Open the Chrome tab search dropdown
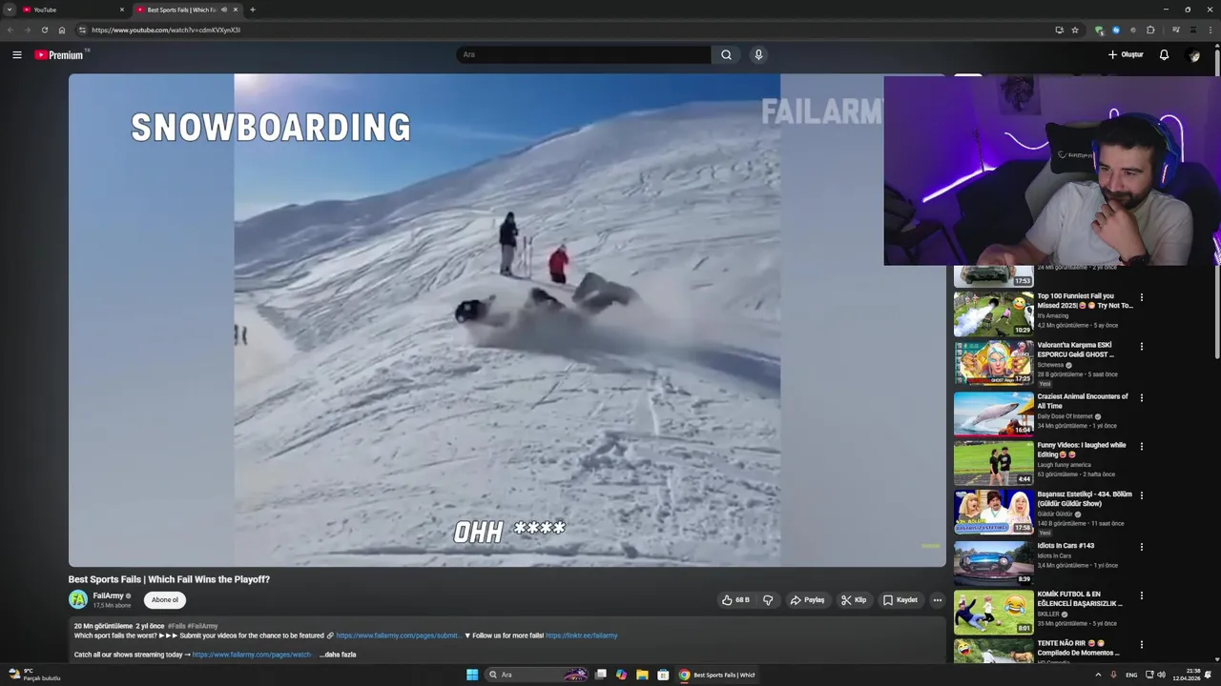 10,10
